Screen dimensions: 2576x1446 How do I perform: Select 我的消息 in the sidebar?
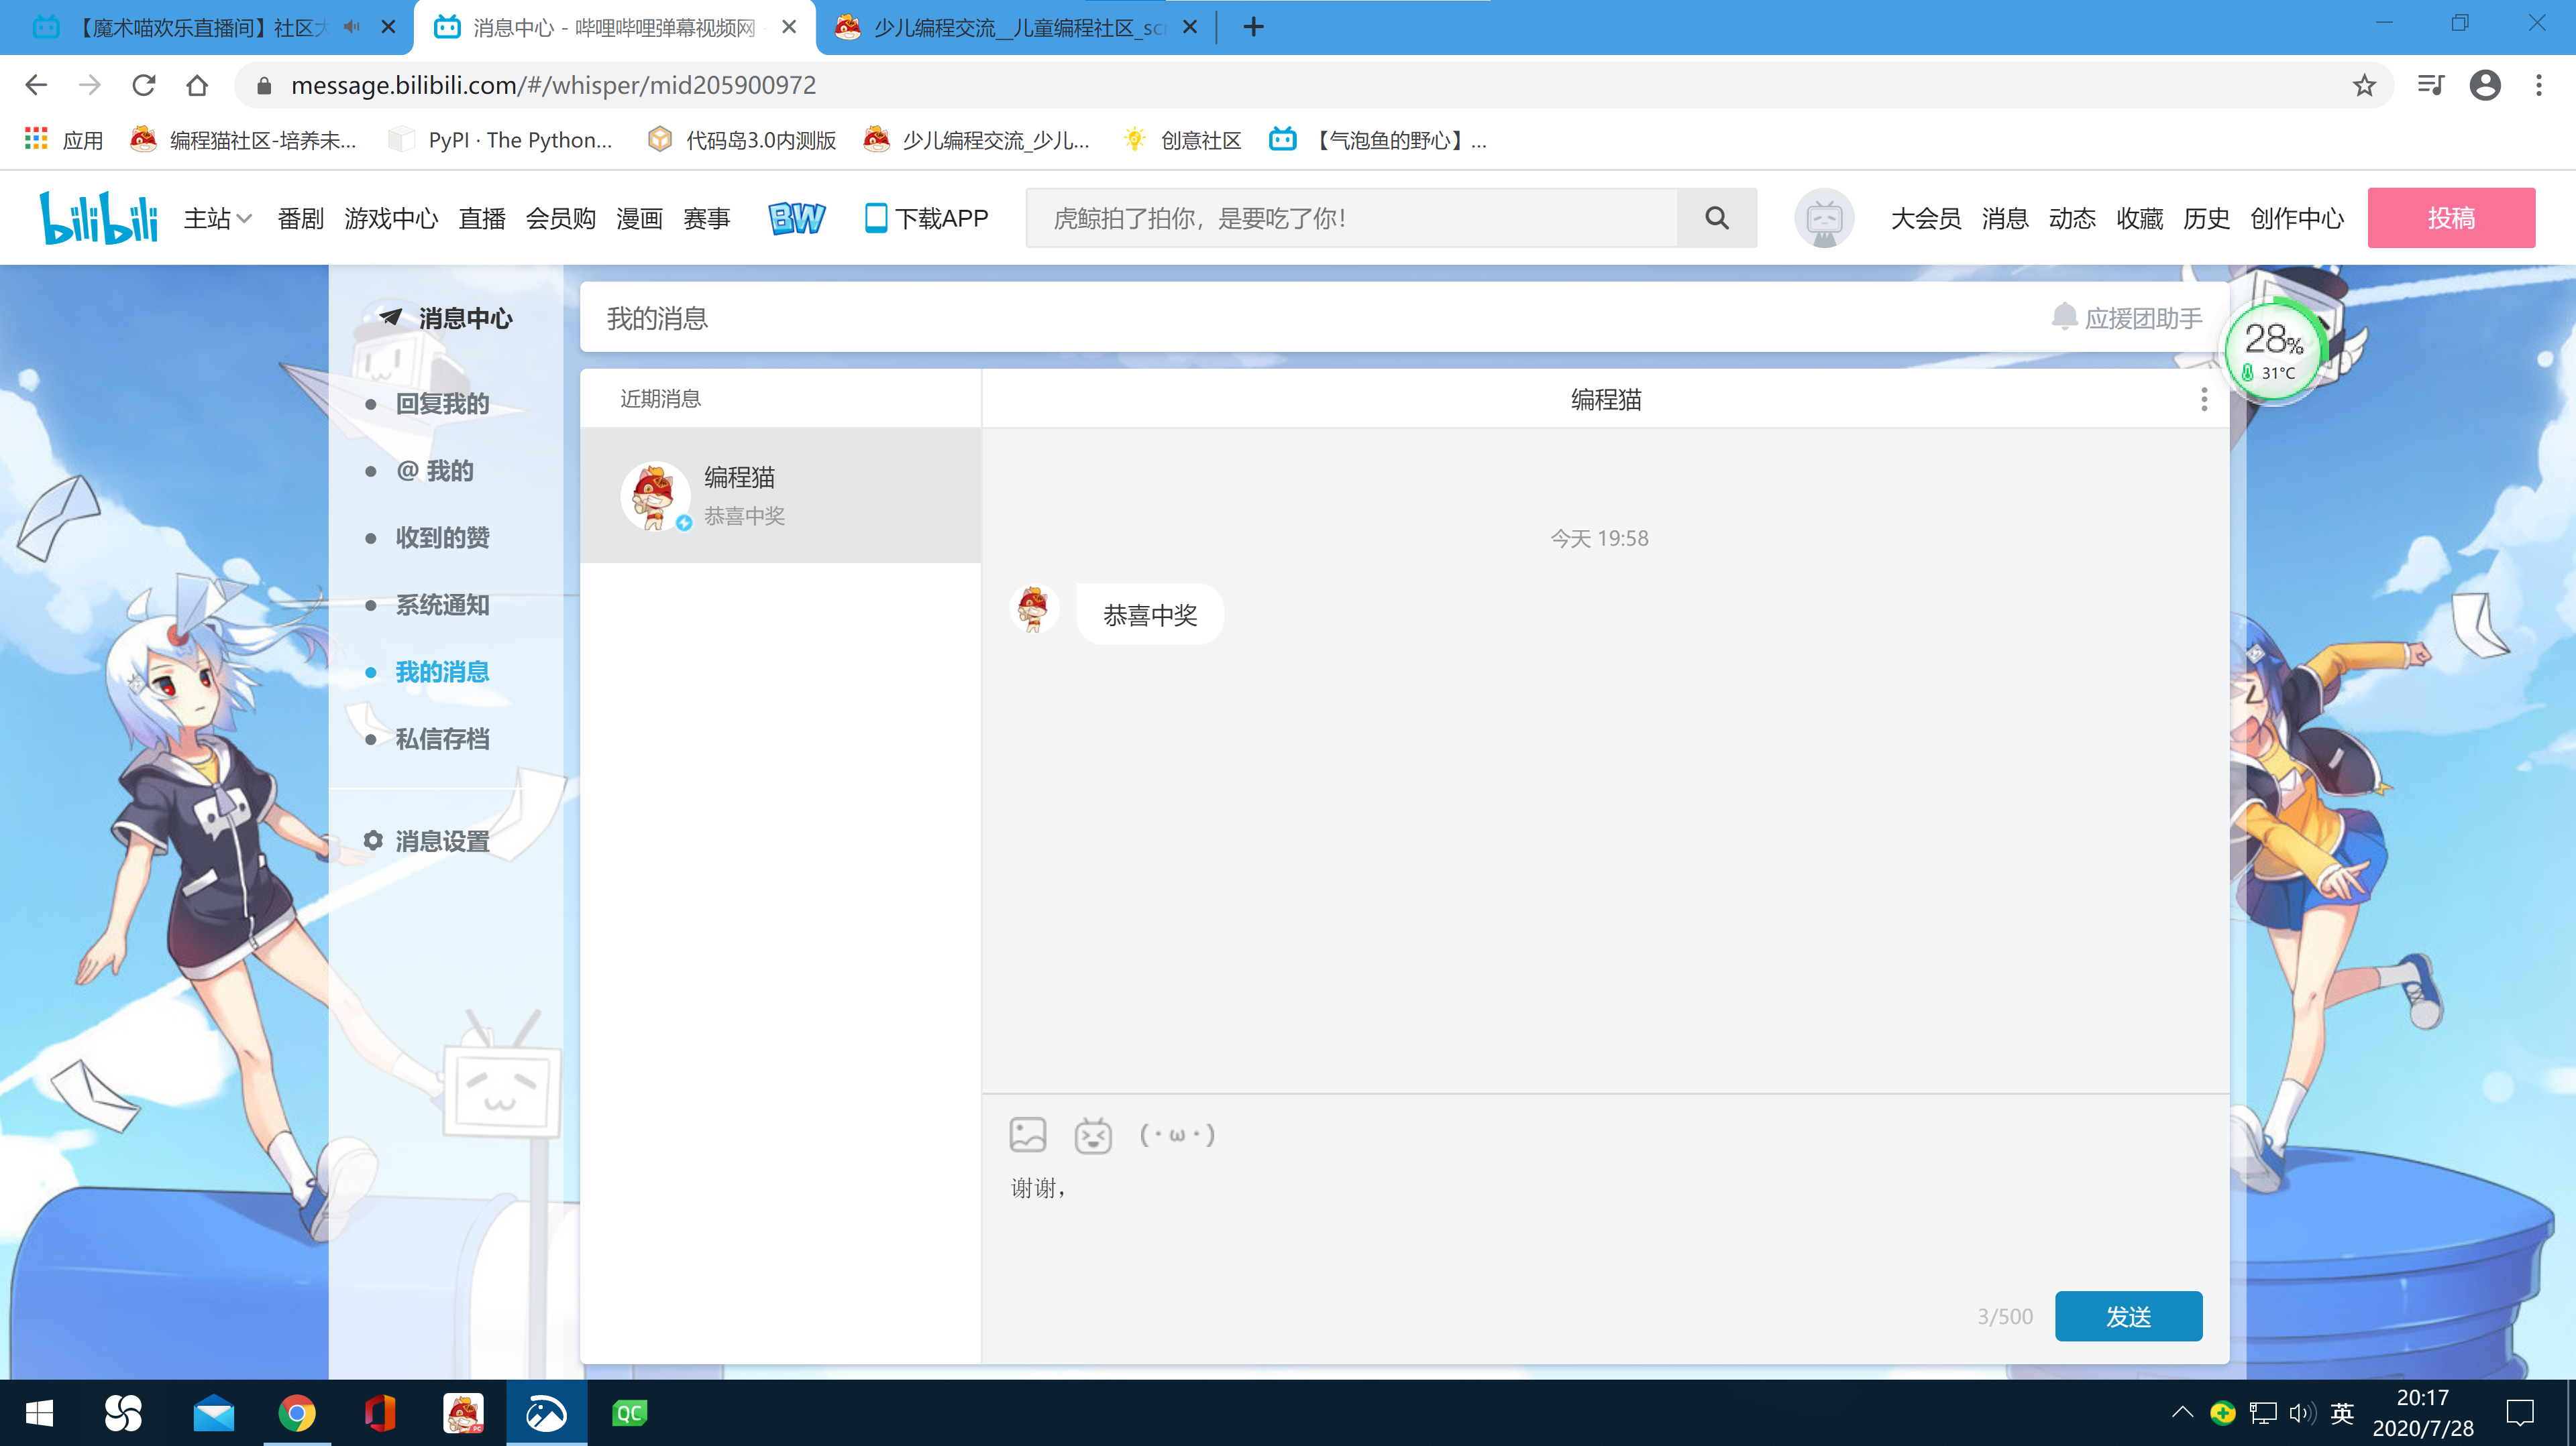pos(442,670)
